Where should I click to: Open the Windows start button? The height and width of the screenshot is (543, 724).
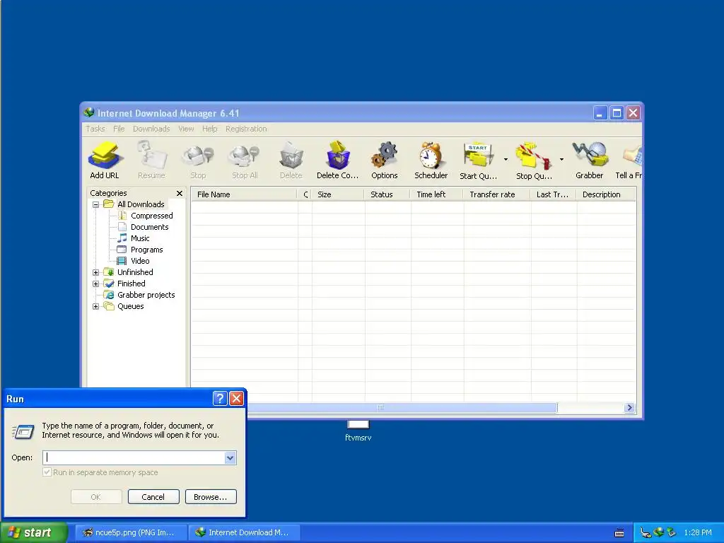pyautogui.click(x=34, y=532)
